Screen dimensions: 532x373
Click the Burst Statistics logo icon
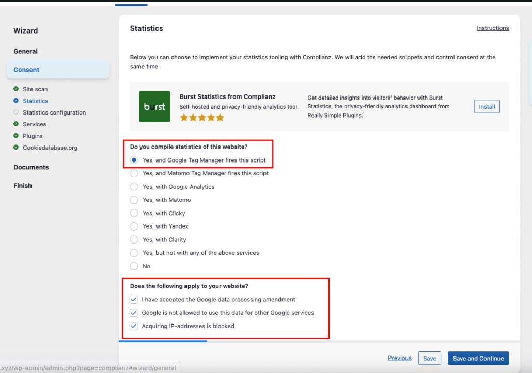pyautogui.click(x=154, y=106)
